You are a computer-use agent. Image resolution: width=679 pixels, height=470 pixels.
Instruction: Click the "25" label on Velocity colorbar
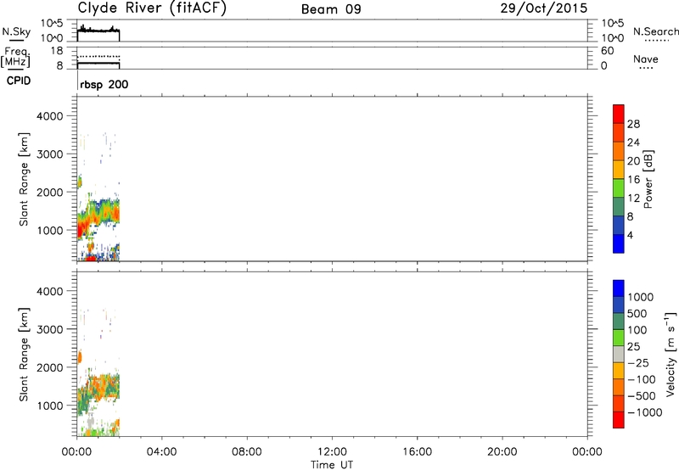click(633, 347)
